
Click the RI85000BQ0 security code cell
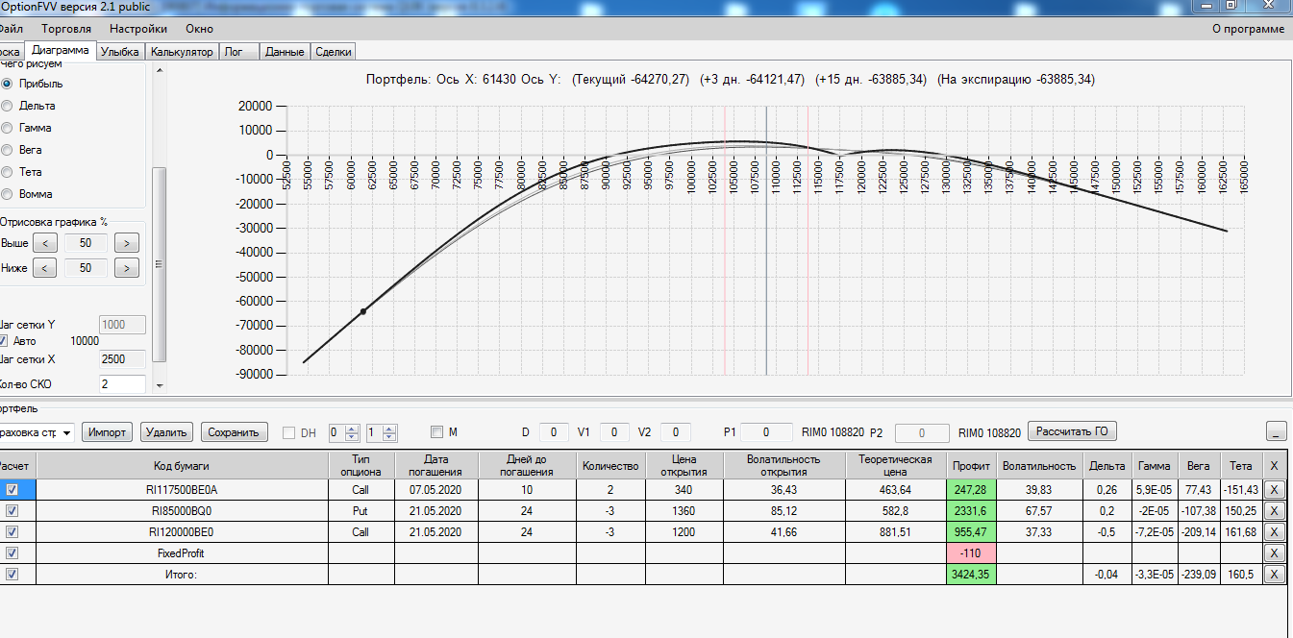(x=181, y=510)
